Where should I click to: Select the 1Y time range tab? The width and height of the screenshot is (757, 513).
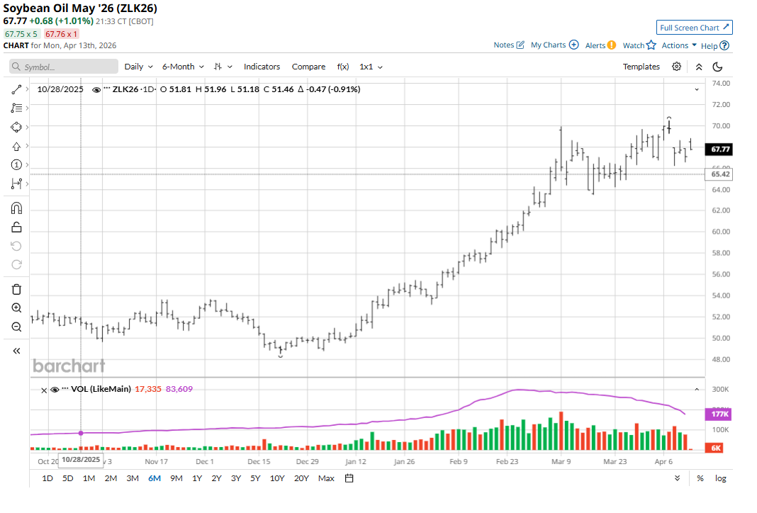[197, 478]
